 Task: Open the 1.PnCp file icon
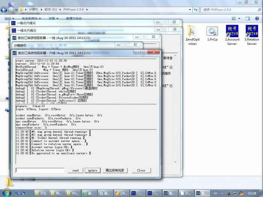[212, 34]
